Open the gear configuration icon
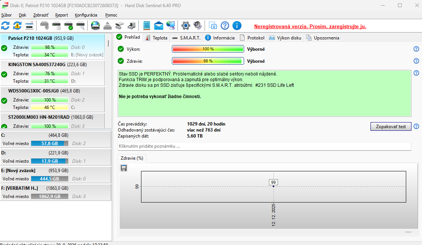 [x=185, y=26]
